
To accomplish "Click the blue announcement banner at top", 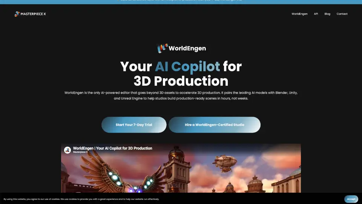I will coord(181,2).
